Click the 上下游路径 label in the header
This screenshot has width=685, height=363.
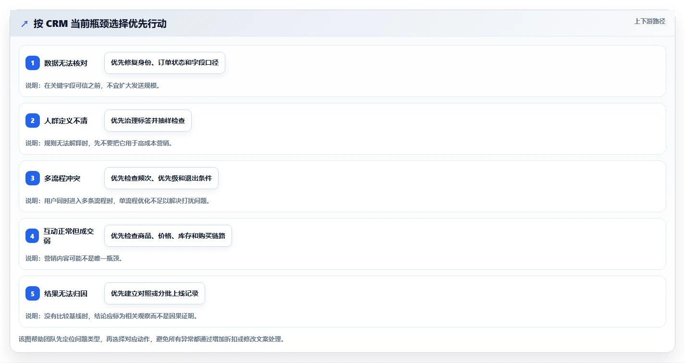pos(649,21)
